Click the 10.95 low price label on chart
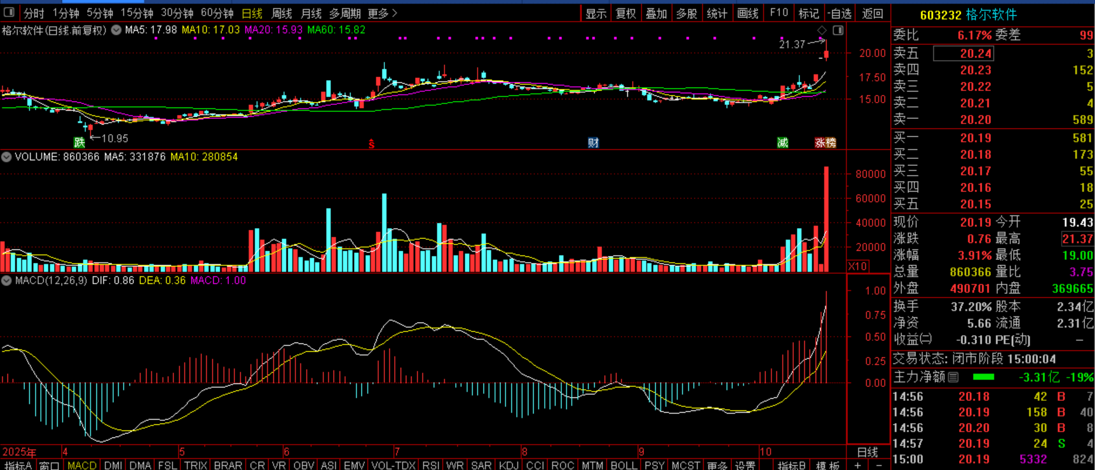Image resolution: width=1095 pixels, height=470 pixels. (x=114, y=138)
